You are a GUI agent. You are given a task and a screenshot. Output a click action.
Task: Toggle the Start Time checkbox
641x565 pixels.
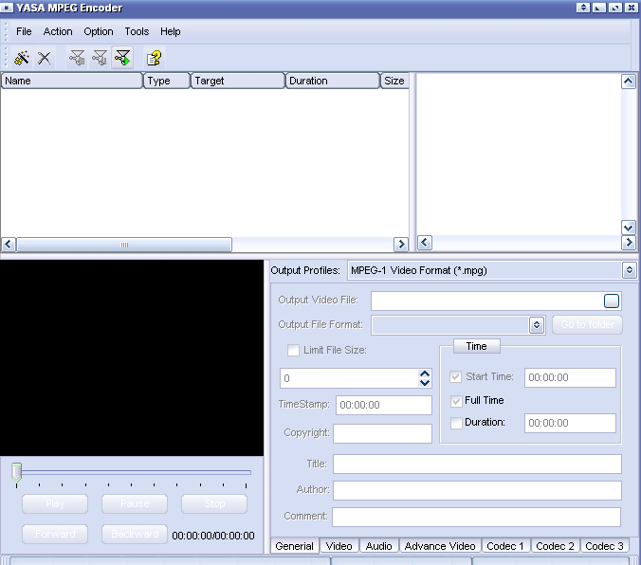pyautogui.click(x=456, y=376)
